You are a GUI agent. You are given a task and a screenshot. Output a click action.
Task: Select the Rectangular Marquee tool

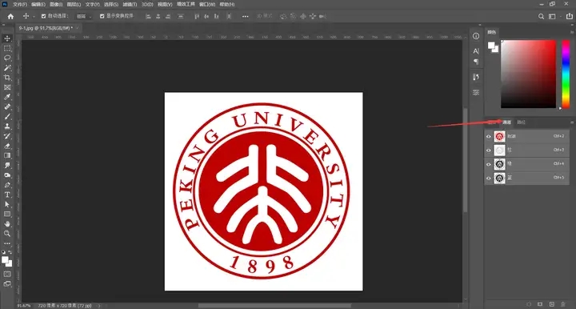(x=7, y=48)
